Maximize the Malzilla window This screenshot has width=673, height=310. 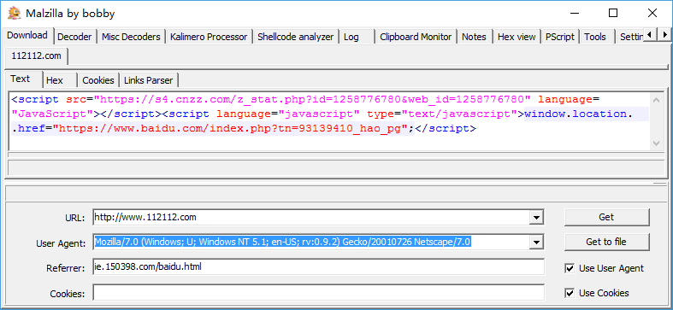click(x=613, y=14)
